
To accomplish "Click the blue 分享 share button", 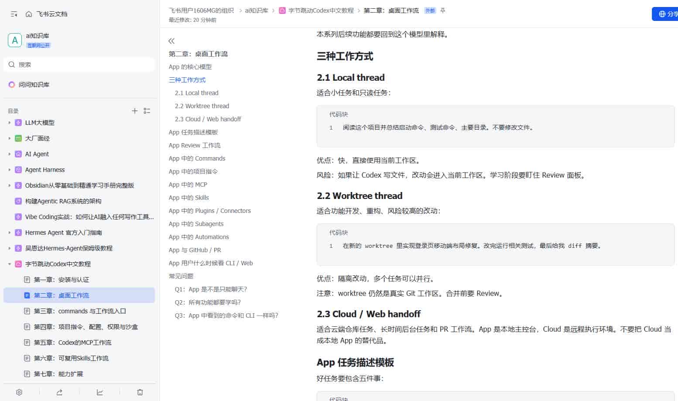I will tap(666, 14).
